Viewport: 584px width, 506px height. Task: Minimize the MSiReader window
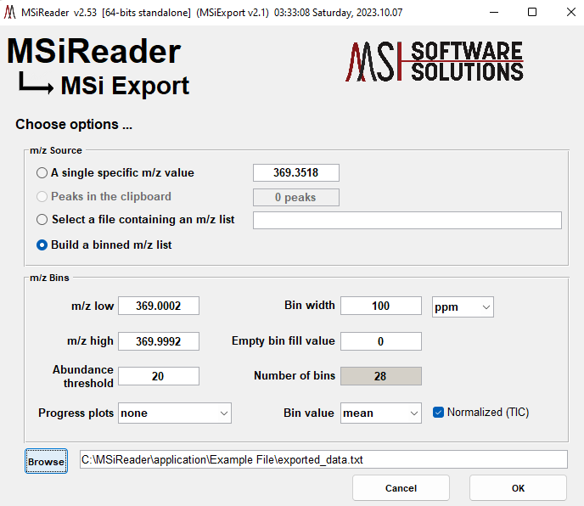click(x=494, y=12)
